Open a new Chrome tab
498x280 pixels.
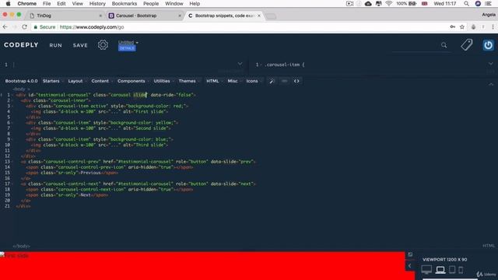[x=271, y=16]
